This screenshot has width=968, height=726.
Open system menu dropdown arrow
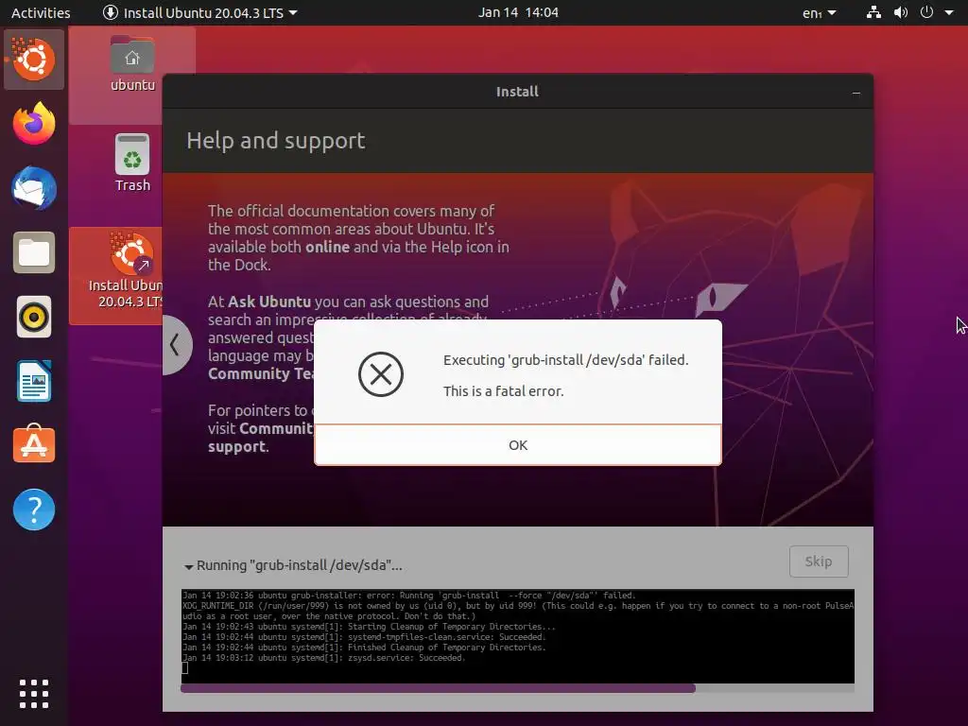click(x=949, y=12)
